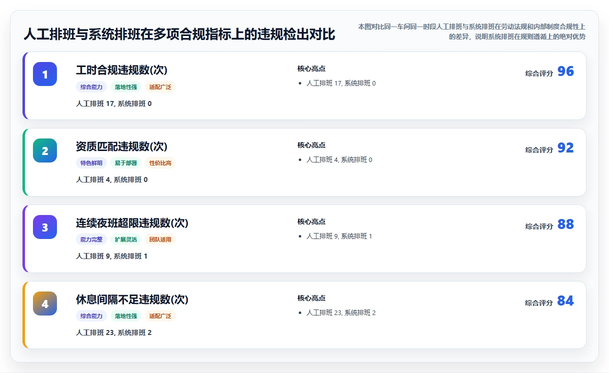Click 核心亮点 heading in 资质匹配违规数 card
This screenshot has width=609, height=373.
click(x=311, y=145)
